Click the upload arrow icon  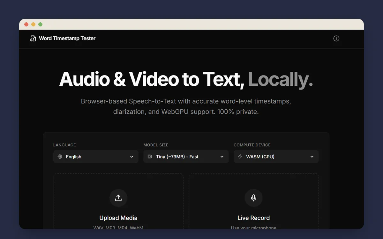(x=118, y=198)
